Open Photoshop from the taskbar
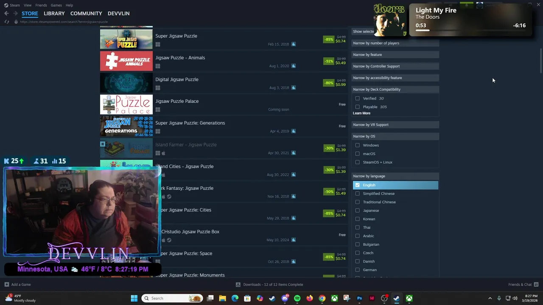The image size is (543, 305). [x=359, y=298]
